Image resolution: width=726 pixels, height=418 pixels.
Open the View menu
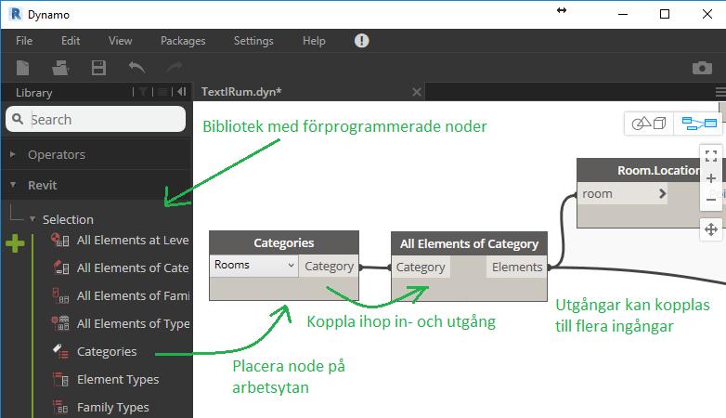[x=121, y=41]
